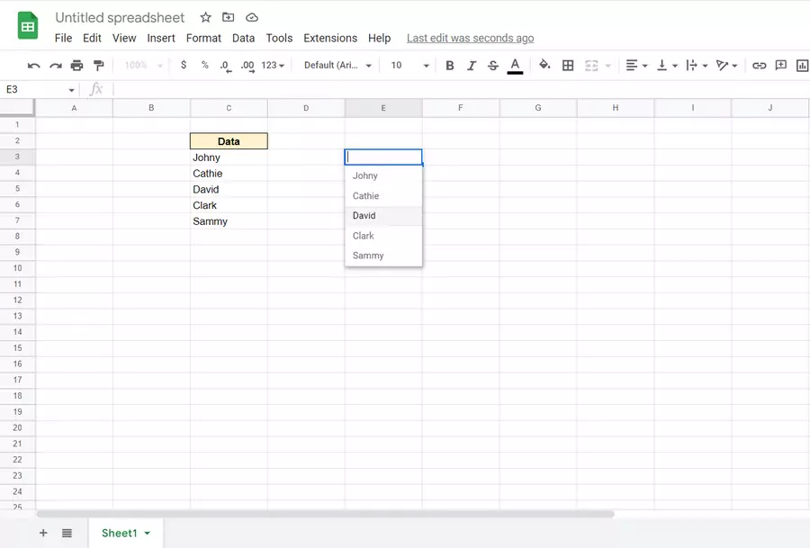Open vertical align dropdown
The image size is (810, 548).
click(x=666, y=66)
